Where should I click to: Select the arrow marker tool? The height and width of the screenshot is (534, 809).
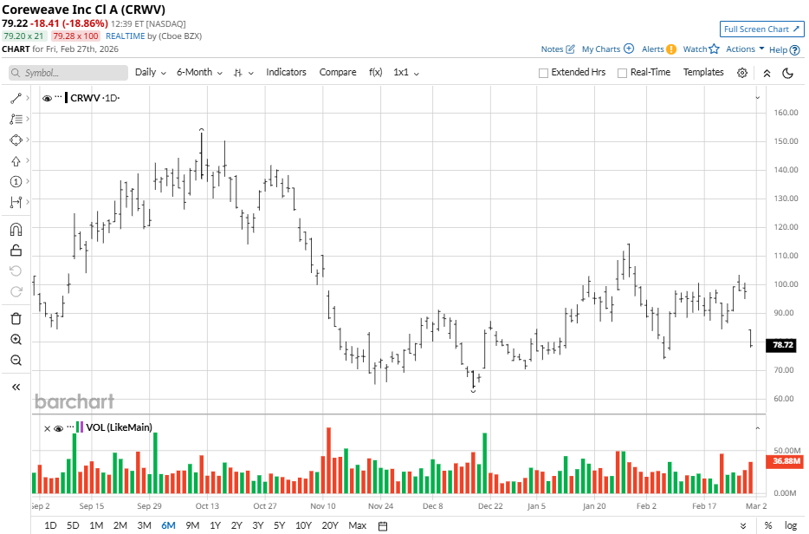coord(16,161)
